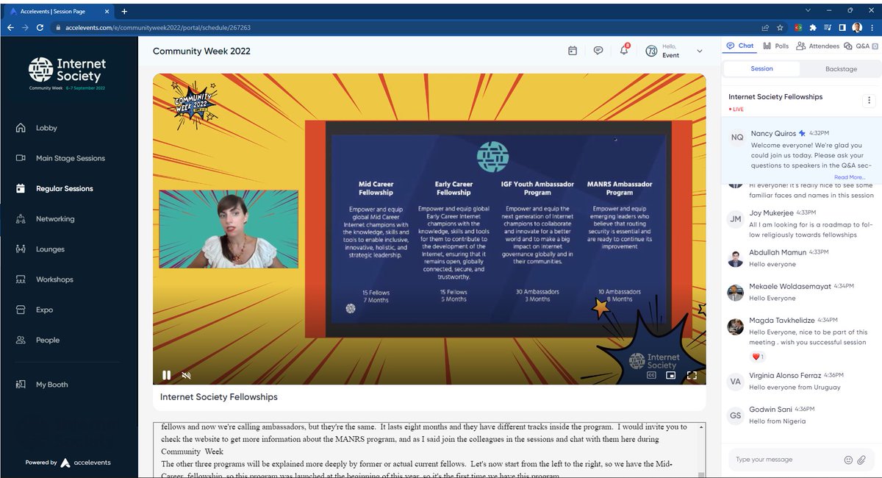Open My Booth page
Viewport: 882px width, 478px height.
tap(51, 385)
